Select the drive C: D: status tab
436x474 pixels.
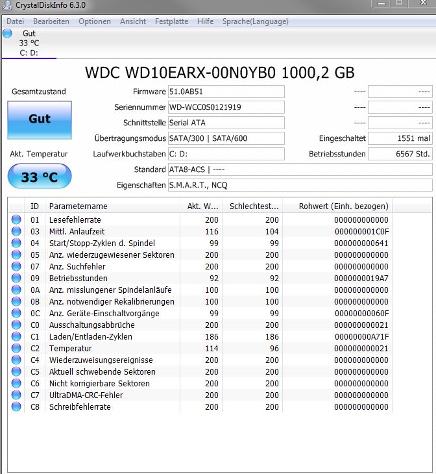[x=29, y=43]
